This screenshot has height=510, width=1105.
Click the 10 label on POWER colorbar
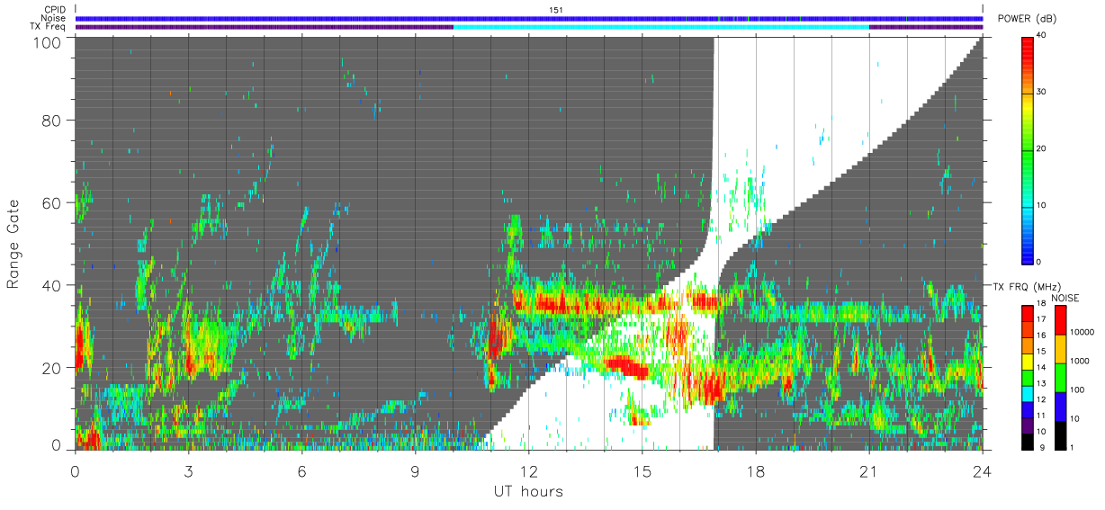(x=1042, y=205)
